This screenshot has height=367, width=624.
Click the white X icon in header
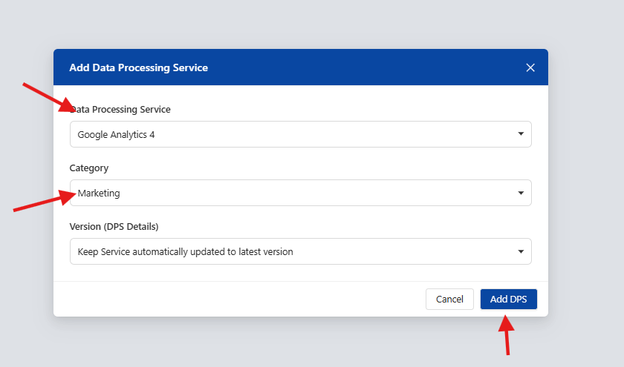point(530,67)
